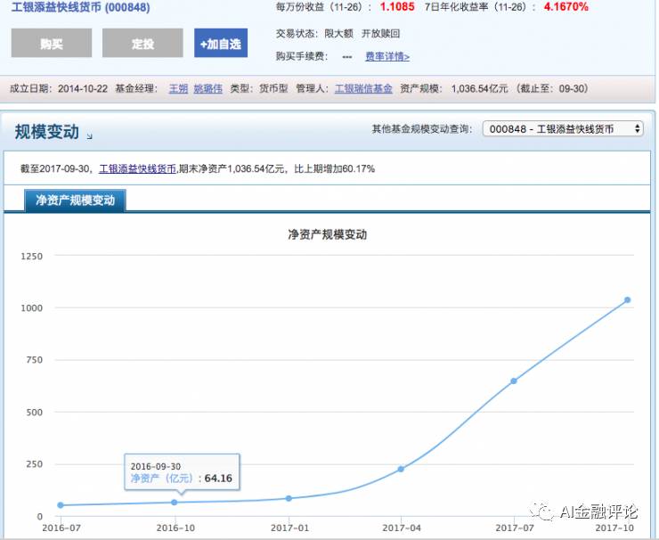Click the 2017-04 data point on chart
659x540 pixels.
point(401,469)
